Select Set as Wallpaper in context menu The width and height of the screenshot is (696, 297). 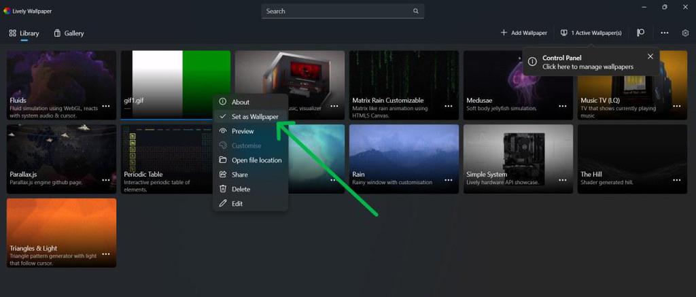coord(250,116)
